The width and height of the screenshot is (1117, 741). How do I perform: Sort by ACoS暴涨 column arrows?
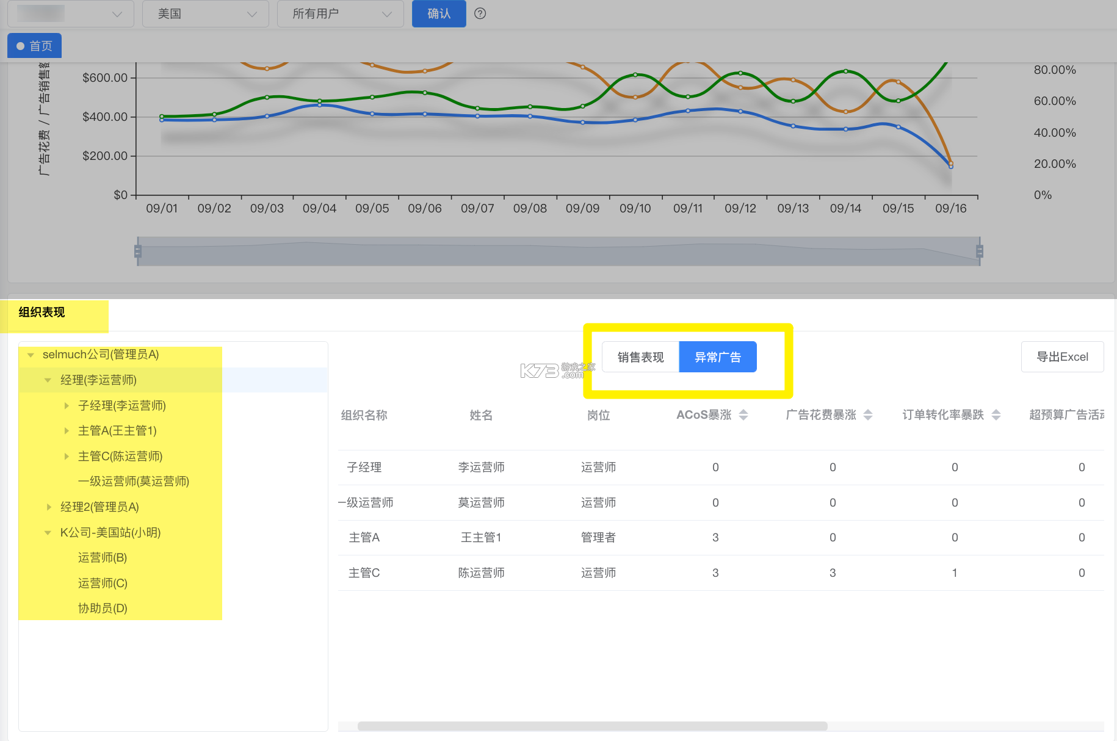coord(743,415)
